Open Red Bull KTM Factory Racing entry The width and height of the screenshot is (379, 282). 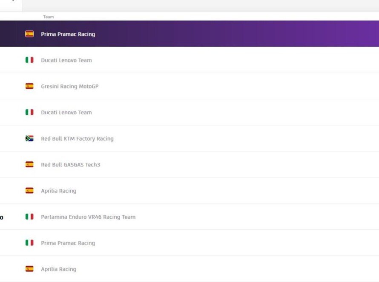click(x=77, y=138)
